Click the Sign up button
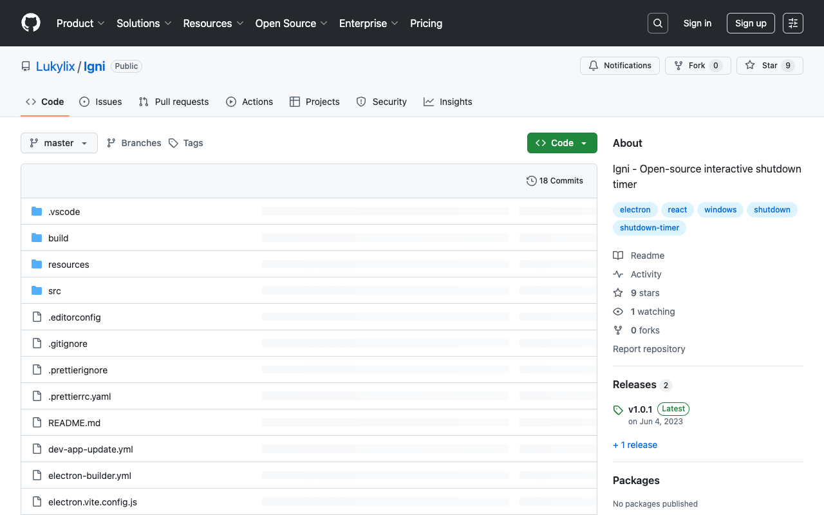The height and width of the screenshot is (515, 824). 751,23
